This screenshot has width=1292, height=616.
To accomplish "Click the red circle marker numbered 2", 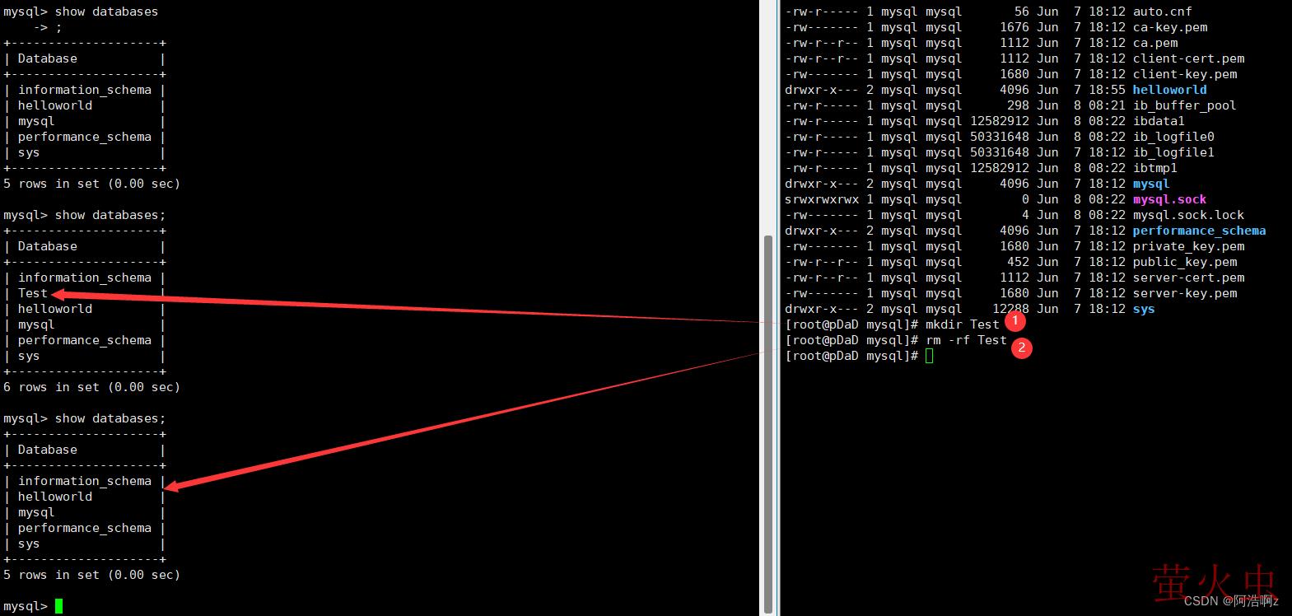I will point(1022,348).
